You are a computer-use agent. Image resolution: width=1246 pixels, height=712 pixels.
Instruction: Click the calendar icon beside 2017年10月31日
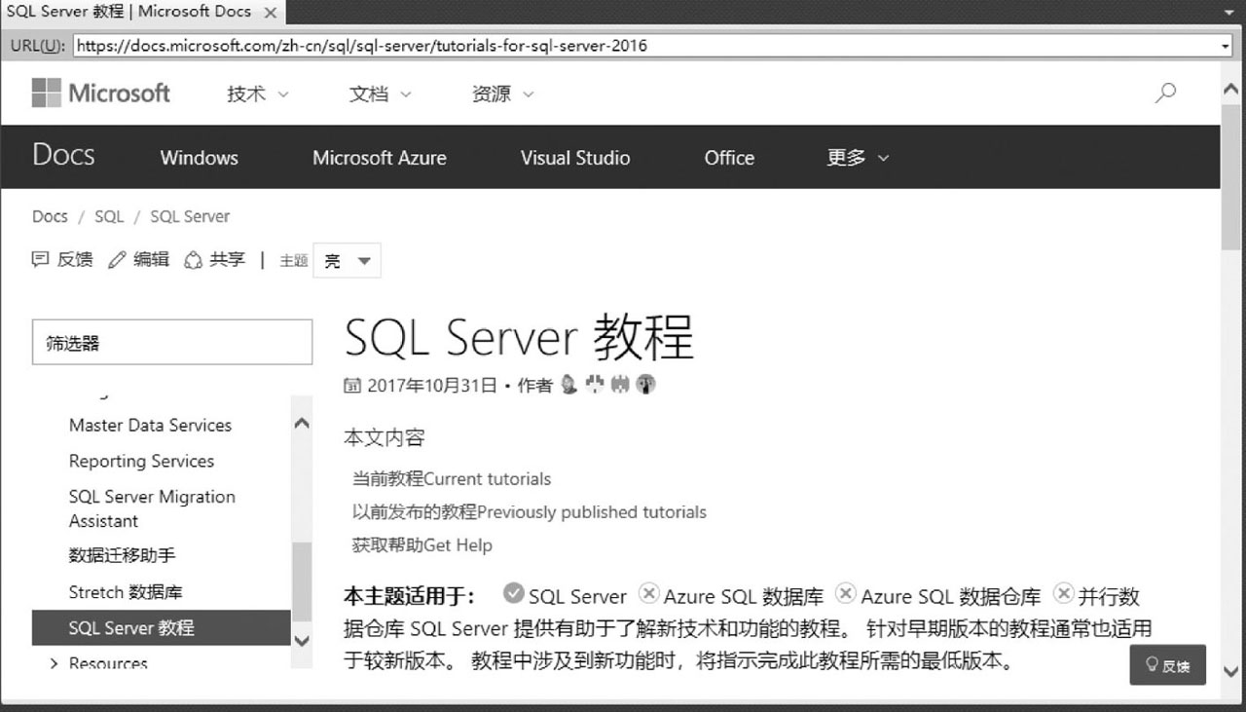tap(352, 385)
